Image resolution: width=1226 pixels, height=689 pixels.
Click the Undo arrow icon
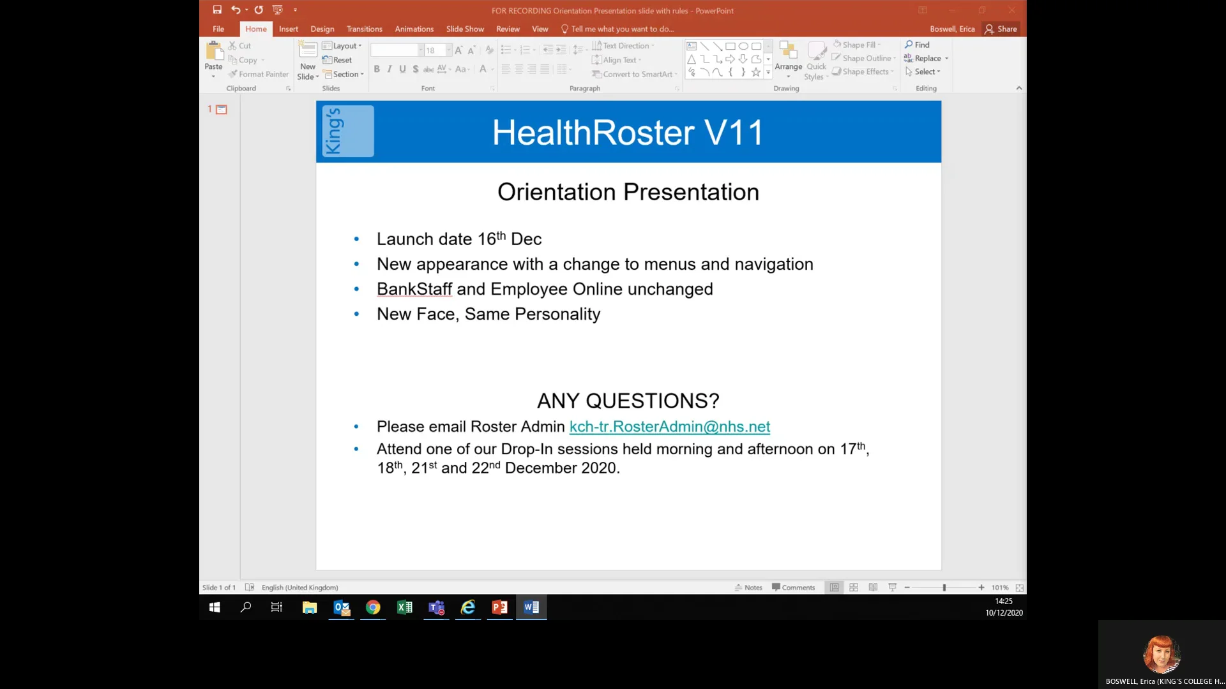pyautogui.click(x=236, y=10)
